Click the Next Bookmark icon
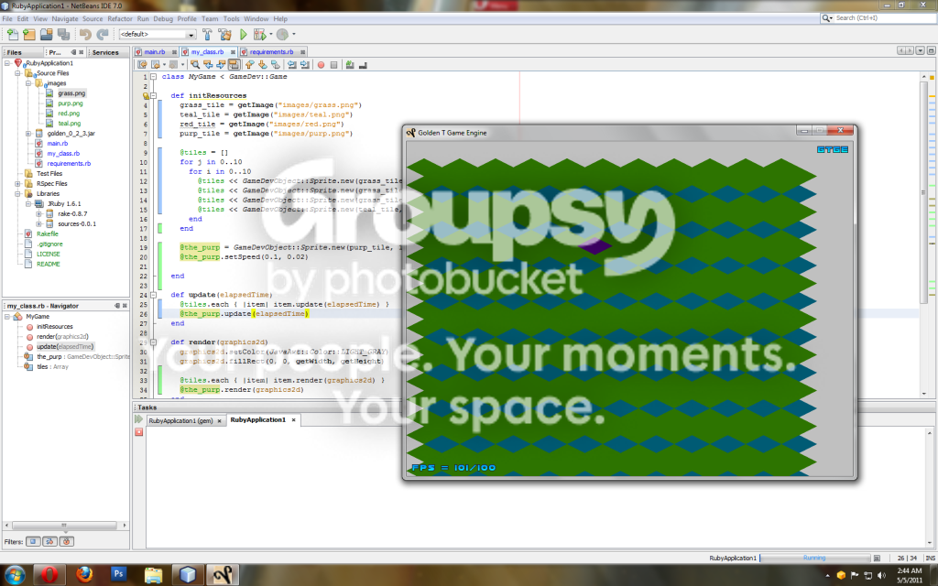Screen dimensions: 938x586 [262, 65]
